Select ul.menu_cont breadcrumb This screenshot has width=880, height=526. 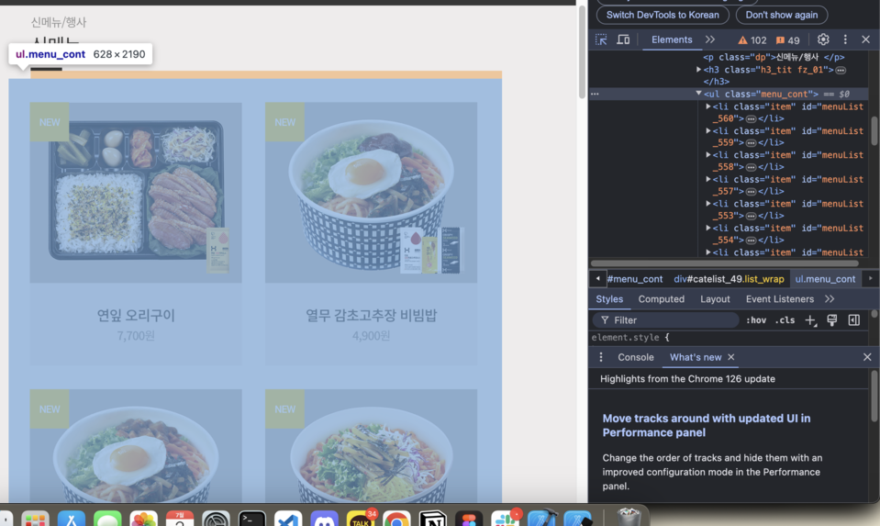pyautogui.click(x=825, y=279)
